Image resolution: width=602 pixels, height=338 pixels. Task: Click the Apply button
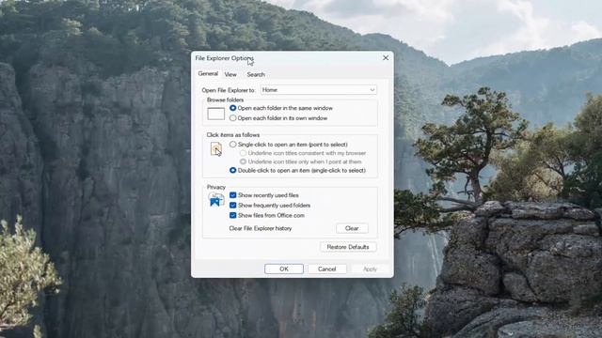370,269
